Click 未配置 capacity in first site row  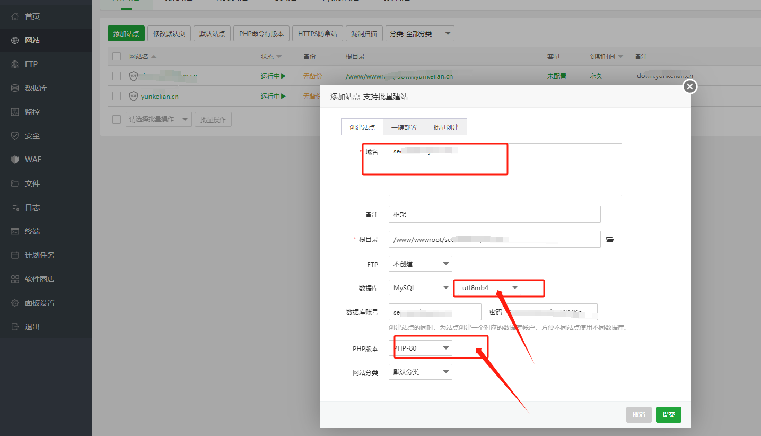pos(557,76)
